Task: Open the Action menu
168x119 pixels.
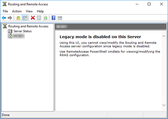Action: point(17,11)
